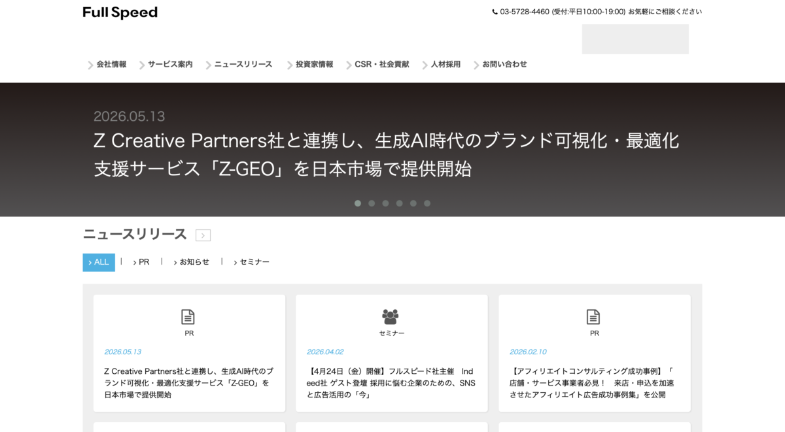Open the サービス案内 menu
The image size is (785, 432).
pos(170,64)
